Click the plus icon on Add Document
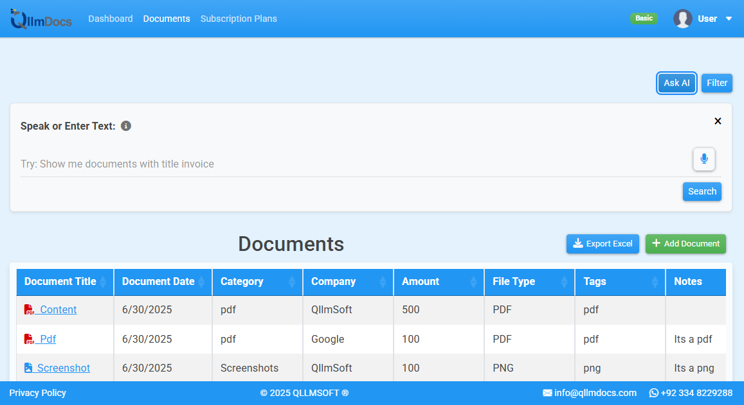 tap(656, 244)
